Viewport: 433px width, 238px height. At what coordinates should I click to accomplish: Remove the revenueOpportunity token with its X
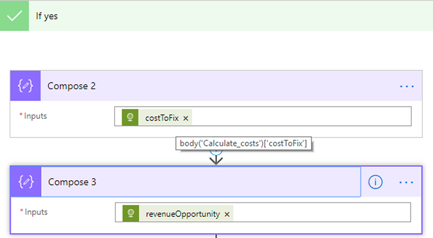pos(227,215)
